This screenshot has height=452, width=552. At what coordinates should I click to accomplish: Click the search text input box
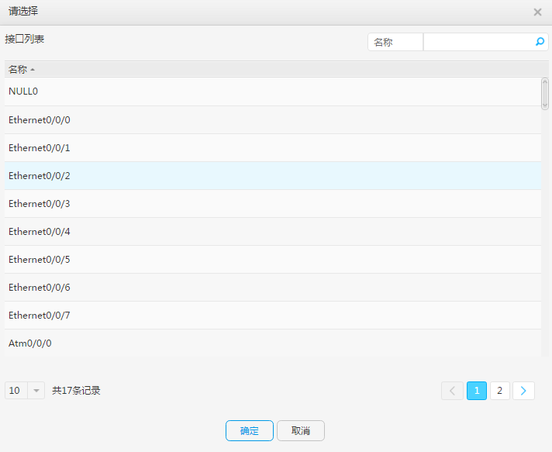click(478, 42)
